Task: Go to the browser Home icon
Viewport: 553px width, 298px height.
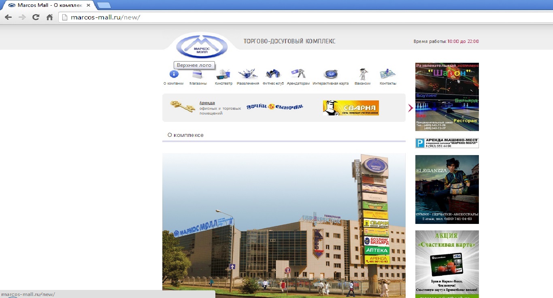Action: pyautogui.click(x=49, y=17)
